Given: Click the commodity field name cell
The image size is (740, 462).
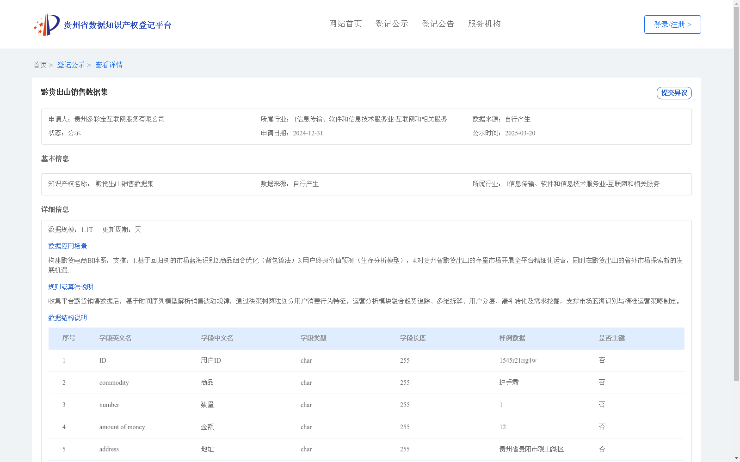Looking at the screenshot, I should [x=114, y=383].
